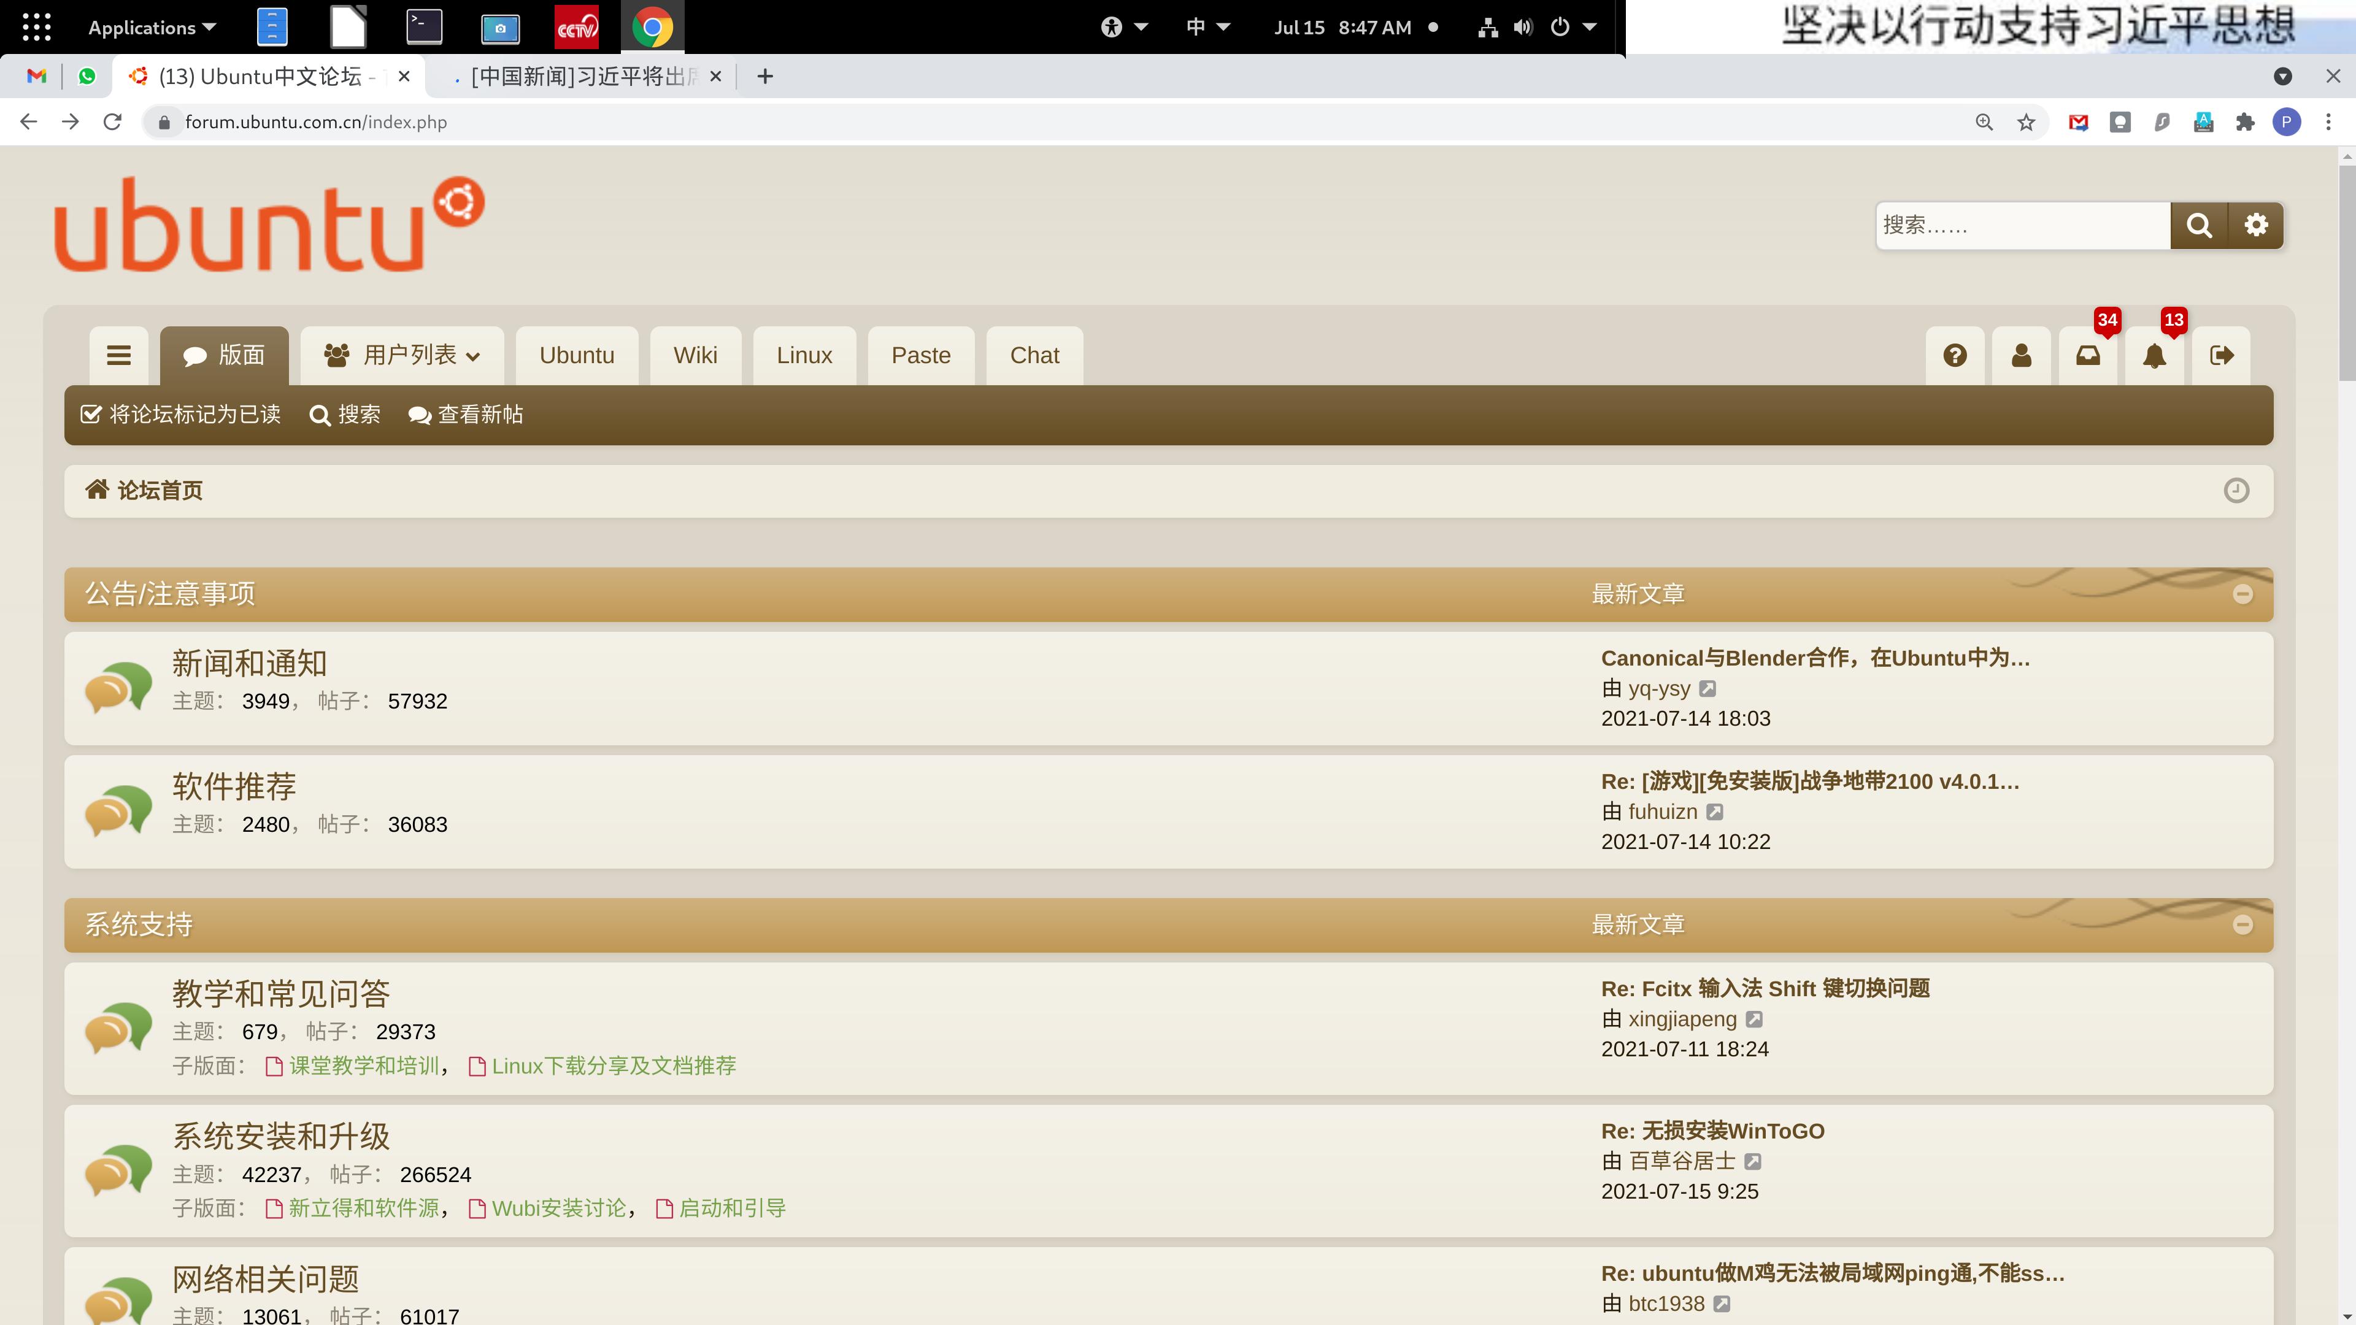Collapse the 系统支持 category
Screen dimensions: 2356x1325
click(x=2242, y=926)
